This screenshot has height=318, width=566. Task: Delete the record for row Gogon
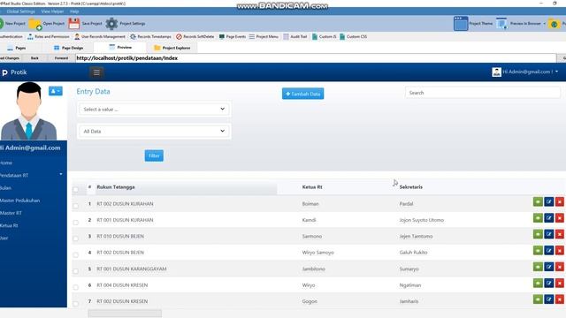[x=560, y=299]
